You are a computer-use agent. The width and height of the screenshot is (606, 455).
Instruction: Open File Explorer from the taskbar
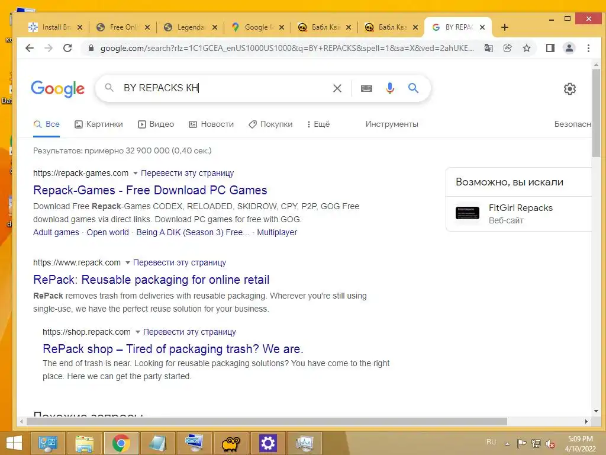84,443
